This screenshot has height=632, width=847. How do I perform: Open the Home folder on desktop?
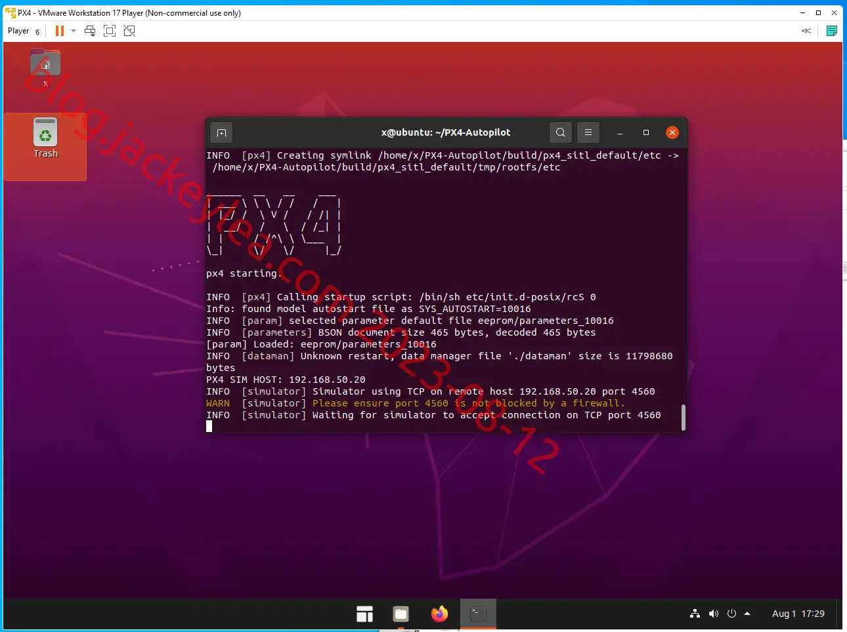45,68
